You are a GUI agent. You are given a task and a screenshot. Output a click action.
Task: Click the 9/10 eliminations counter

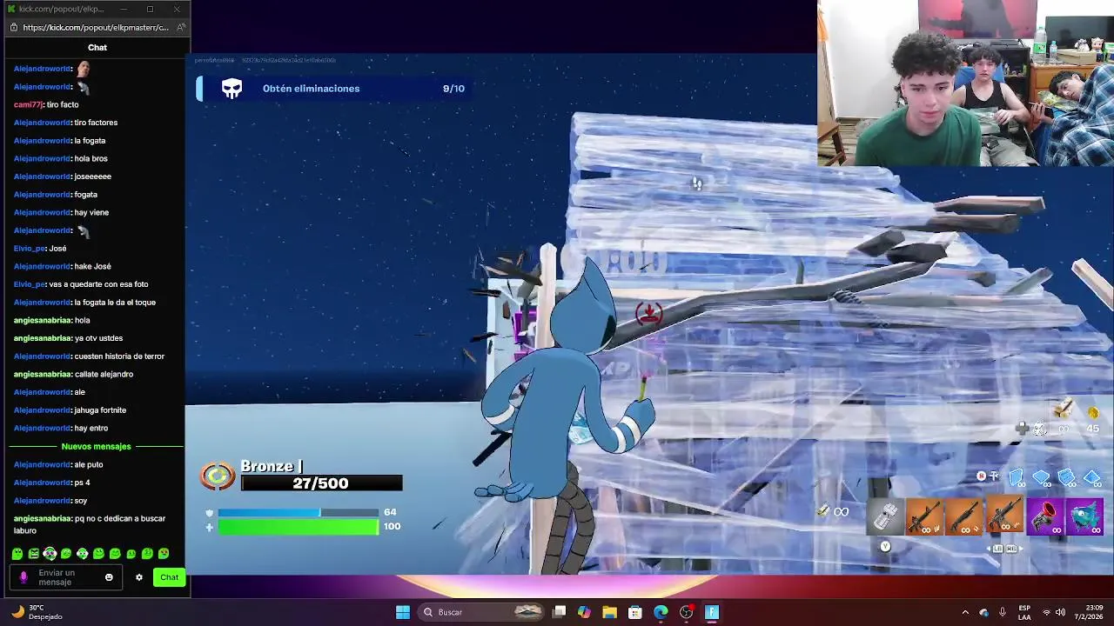pos(453,89)
